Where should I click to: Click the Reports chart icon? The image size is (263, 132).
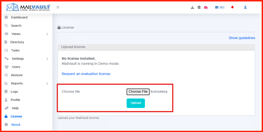6,83
